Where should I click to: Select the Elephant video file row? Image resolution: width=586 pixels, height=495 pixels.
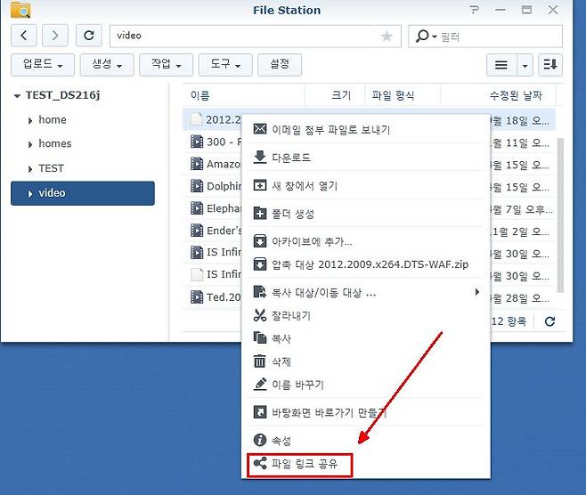(x=212, y=208)
